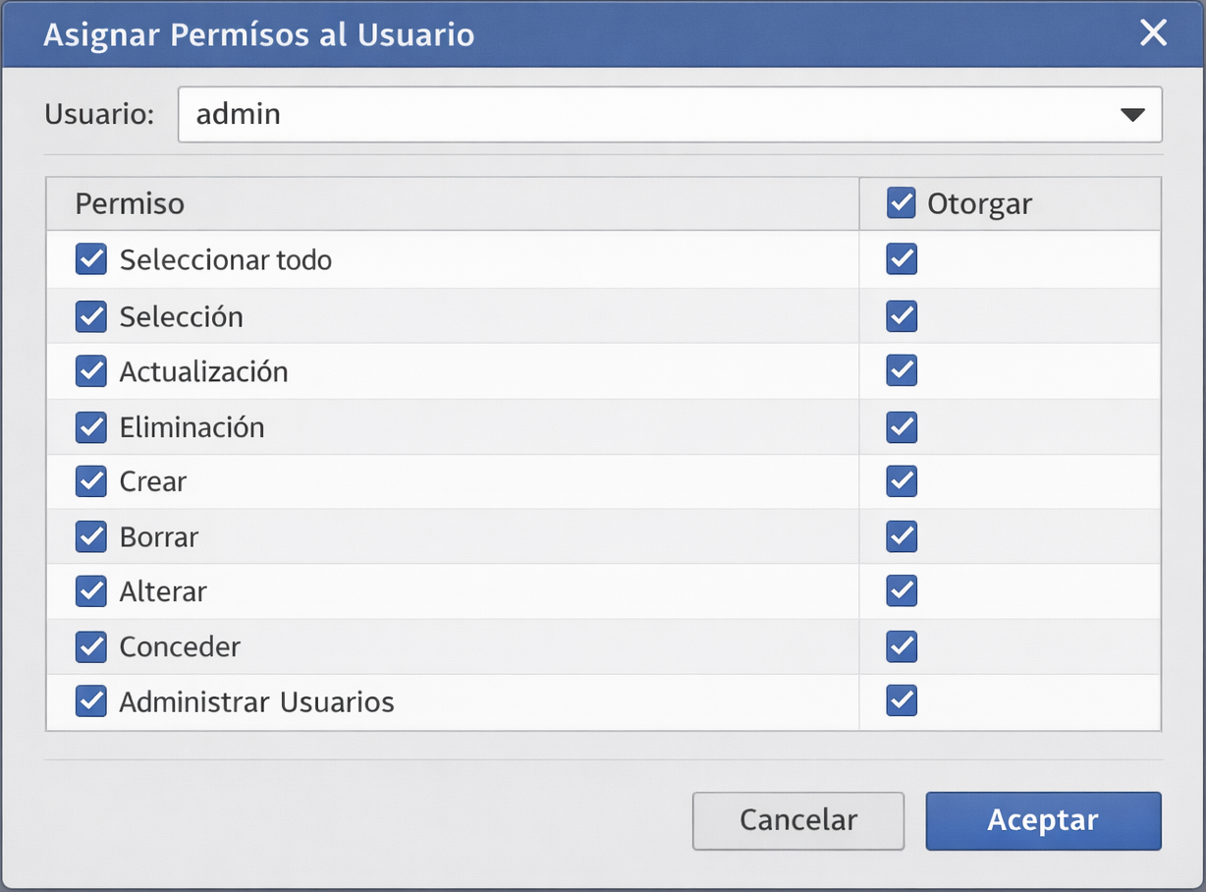Disable Otorgar for the Actualización row
The width and height of the screenshot is (1206, 892).
pos(901,371)
